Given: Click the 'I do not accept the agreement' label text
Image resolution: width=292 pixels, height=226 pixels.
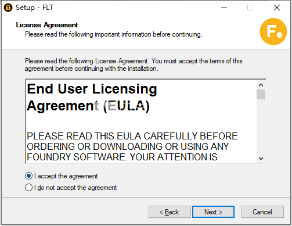Looking at the screenshot, I should click(x=75, y=188).
